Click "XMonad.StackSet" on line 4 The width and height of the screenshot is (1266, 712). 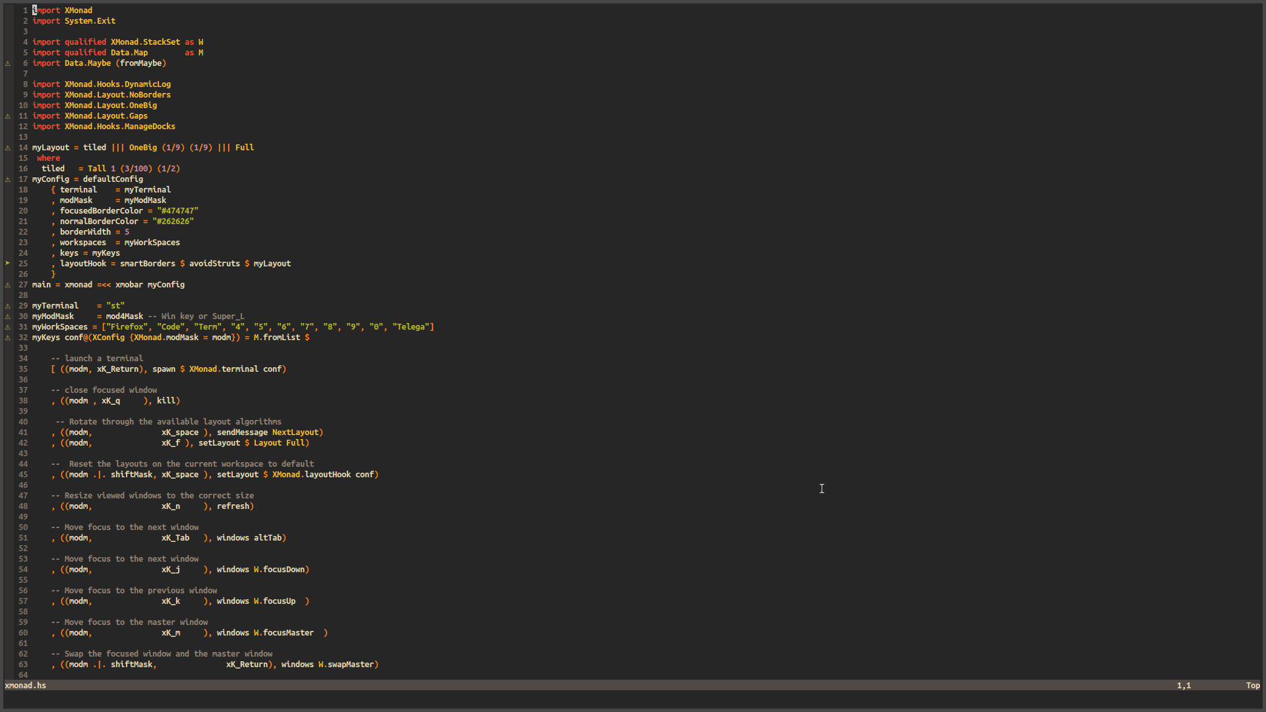pyautogui.click(x=145, y=42)
